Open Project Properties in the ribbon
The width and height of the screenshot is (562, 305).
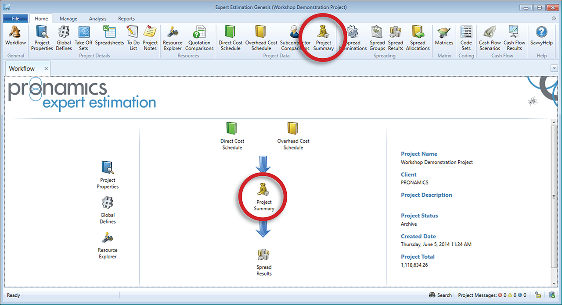pyautogui.click(x=42, y=38)
